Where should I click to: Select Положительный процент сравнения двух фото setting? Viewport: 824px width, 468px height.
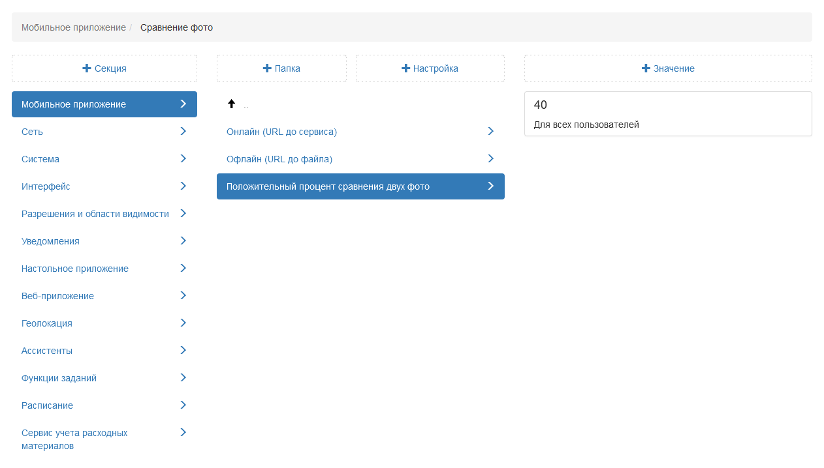coord(328,186)
